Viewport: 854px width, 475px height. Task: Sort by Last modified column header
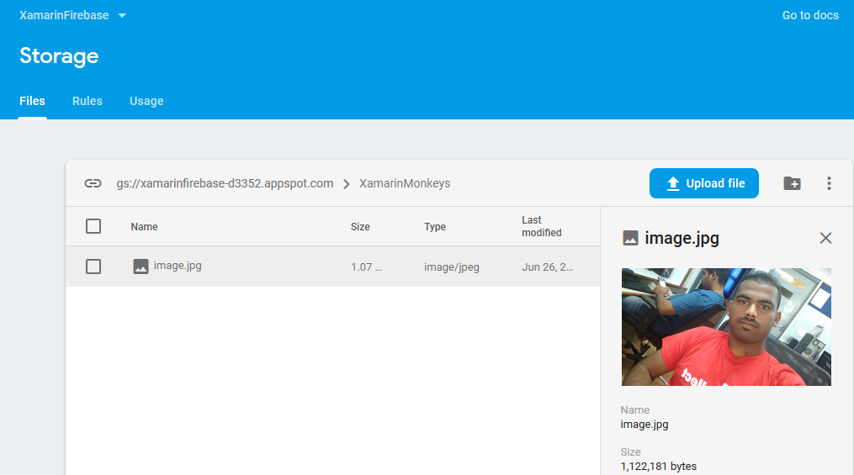[x=541, y=226]
